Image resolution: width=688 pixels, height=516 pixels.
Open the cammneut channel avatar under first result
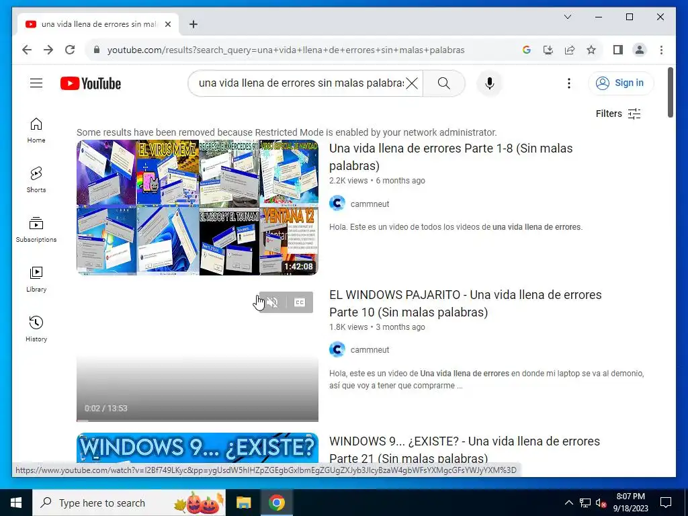click(x=337, y=204)
